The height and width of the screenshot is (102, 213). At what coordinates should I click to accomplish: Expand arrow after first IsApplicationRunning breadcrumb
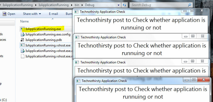36,5
